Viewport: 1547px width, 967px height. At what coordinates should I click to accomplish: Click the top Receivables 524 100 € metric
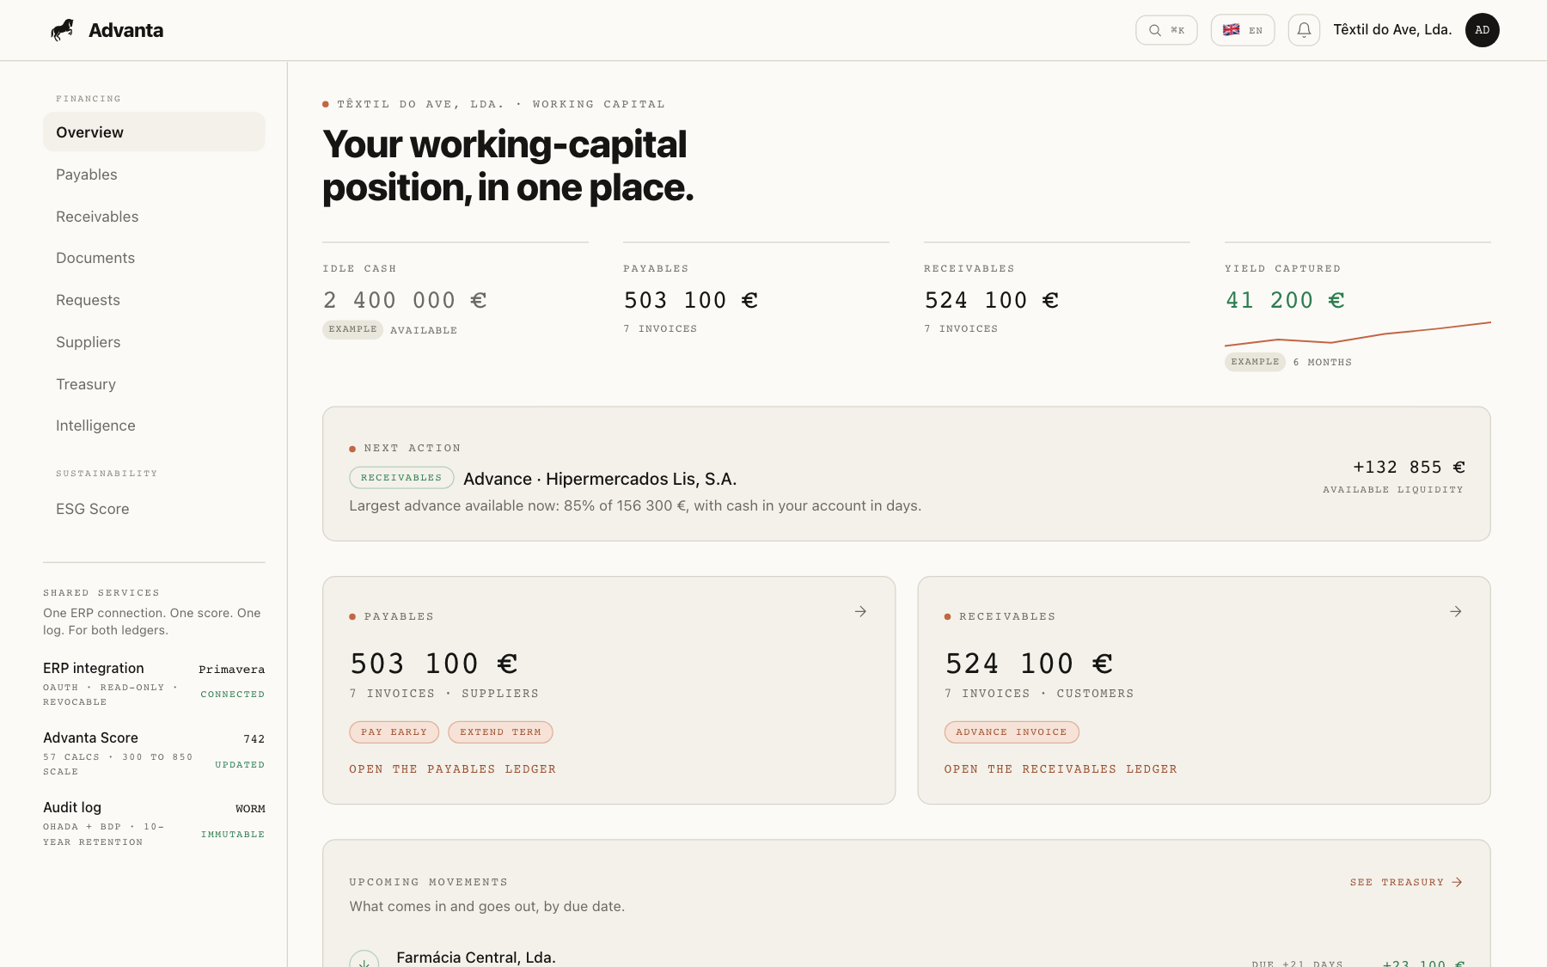(992, 300)
